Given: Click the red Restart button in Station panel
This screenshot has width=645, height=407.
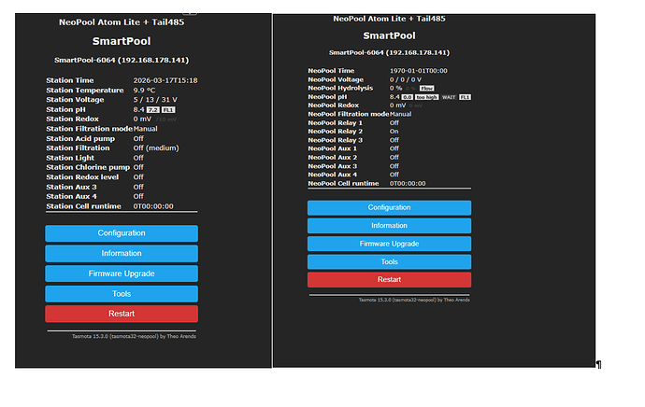Looking at the screenshot, I should (x=122, y=314).
